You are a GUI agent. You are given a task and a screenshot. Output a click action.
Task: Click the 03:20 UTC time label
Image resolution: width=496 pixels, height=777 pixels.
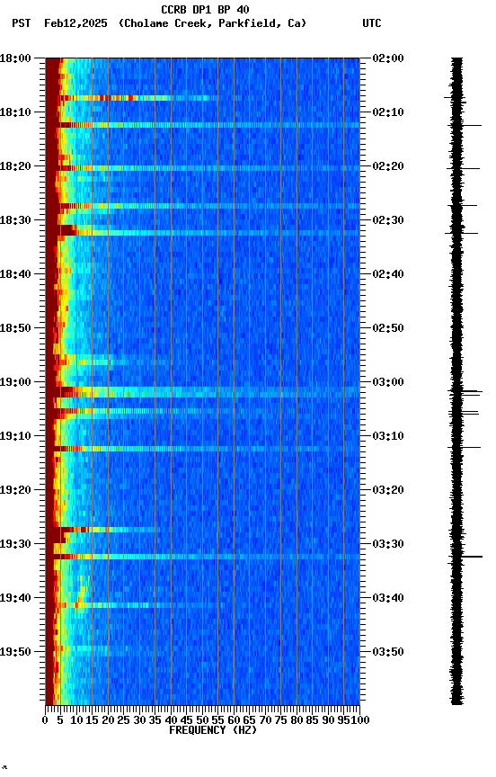pyautogui.click(x=388, y=490)
